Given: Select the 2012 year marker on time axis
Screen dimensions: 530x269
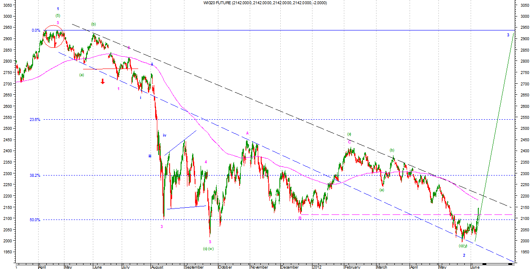Looking at the screenshot, I should click(318, 267).
